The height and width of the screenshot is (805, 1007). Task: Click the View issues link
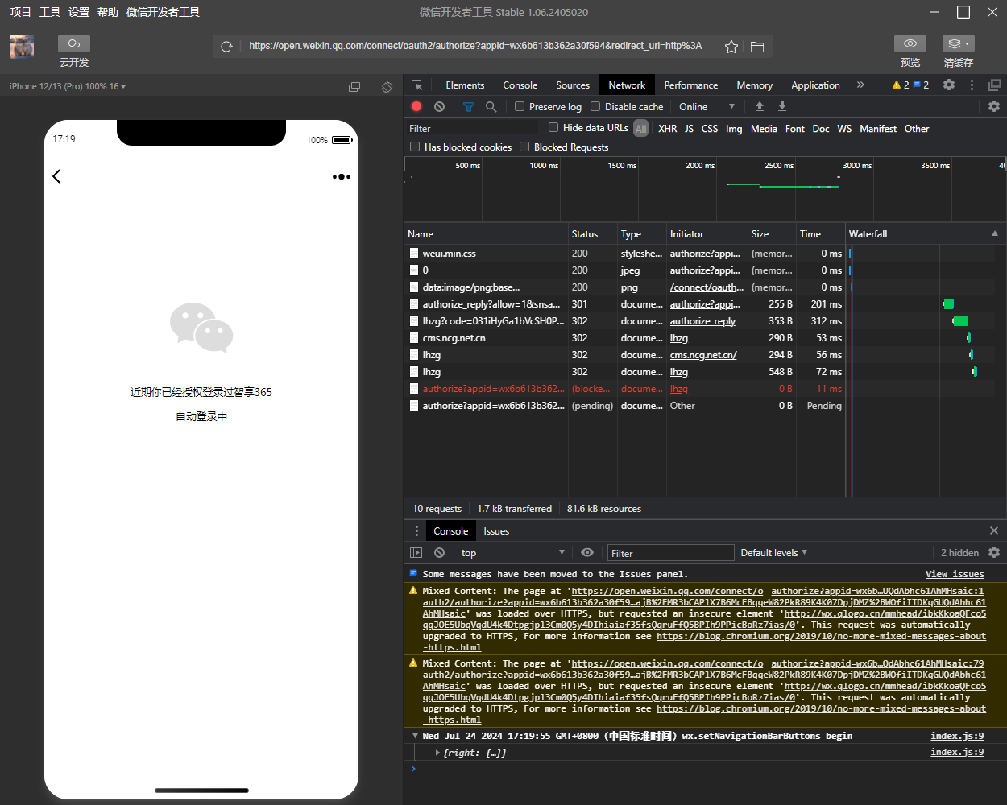(955, 574)
